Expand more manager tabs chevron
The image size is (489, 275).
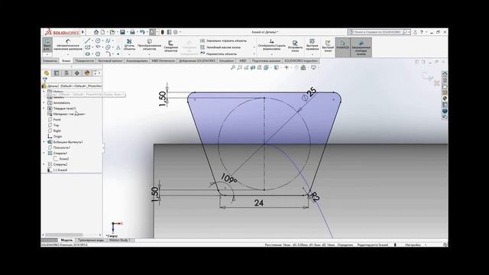(99, 73)
